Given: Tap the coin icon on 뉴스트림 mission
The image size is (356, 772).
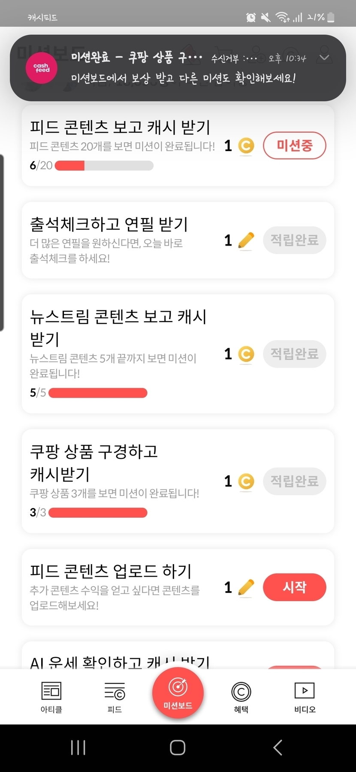Looking at the screenshot, I should [246, 354].
